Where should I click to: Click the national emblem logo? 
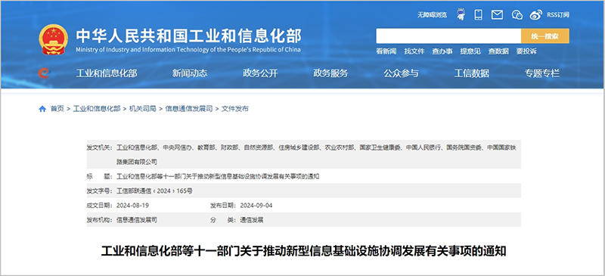point(53,39)
